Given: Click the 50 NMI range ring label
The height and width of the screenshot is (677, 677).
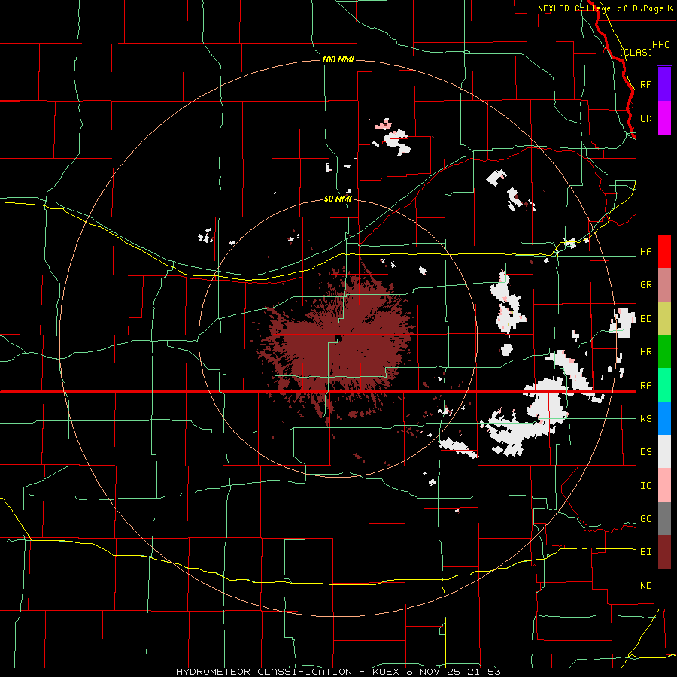Looking at the screenshot, I should click(x=338, y=199).
